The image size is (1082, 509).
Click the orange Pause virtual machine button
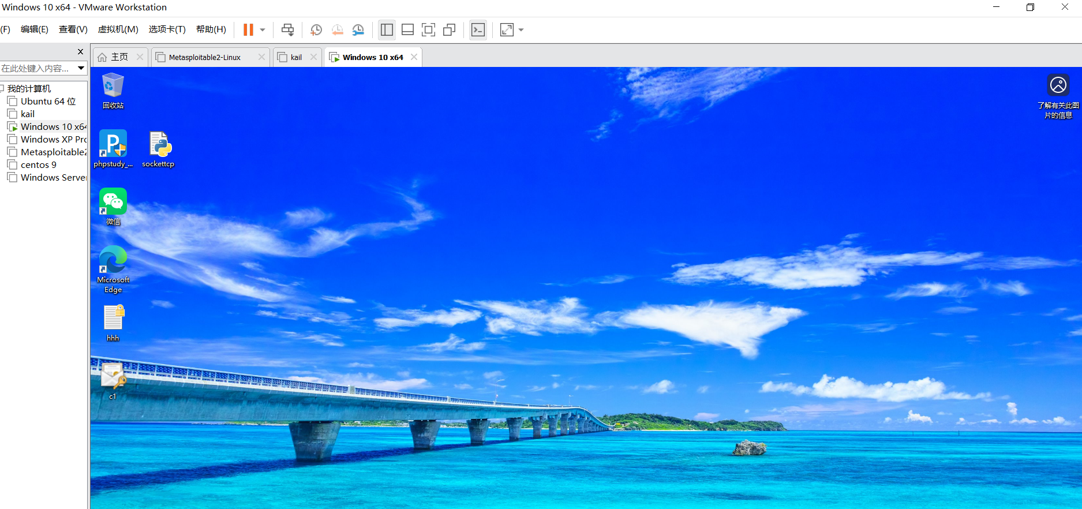click(x=248, y=30)
